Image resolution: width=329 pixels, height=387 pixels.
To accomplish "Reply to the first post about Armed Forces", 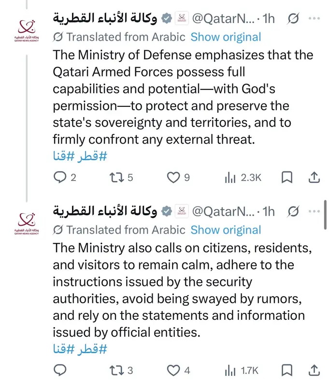I will pyautogui.click(x=59, y=178).
